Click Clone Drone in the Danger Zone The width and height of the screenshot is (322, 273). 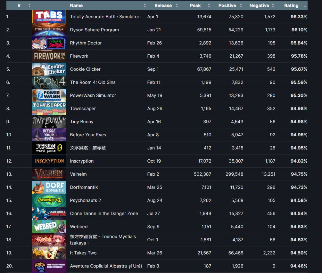click(x=104, y=213)
